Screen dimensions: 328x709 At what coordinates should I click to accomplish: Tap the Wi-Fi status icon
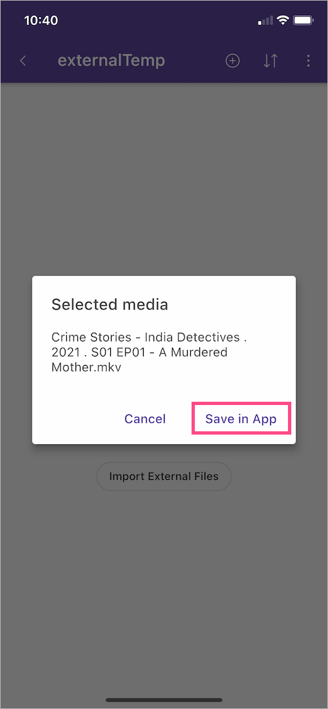pyautogui.click(x=283, y=20)
